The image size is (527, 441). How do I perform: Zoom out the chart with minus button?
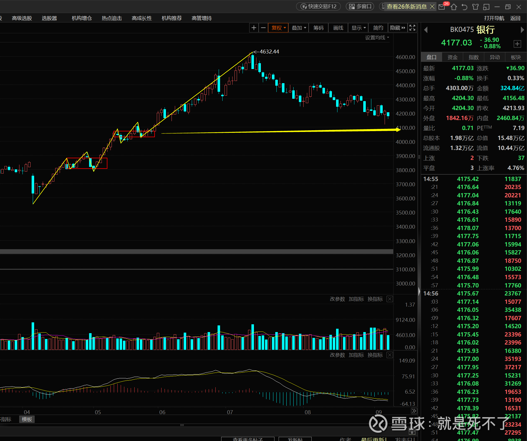263,28
